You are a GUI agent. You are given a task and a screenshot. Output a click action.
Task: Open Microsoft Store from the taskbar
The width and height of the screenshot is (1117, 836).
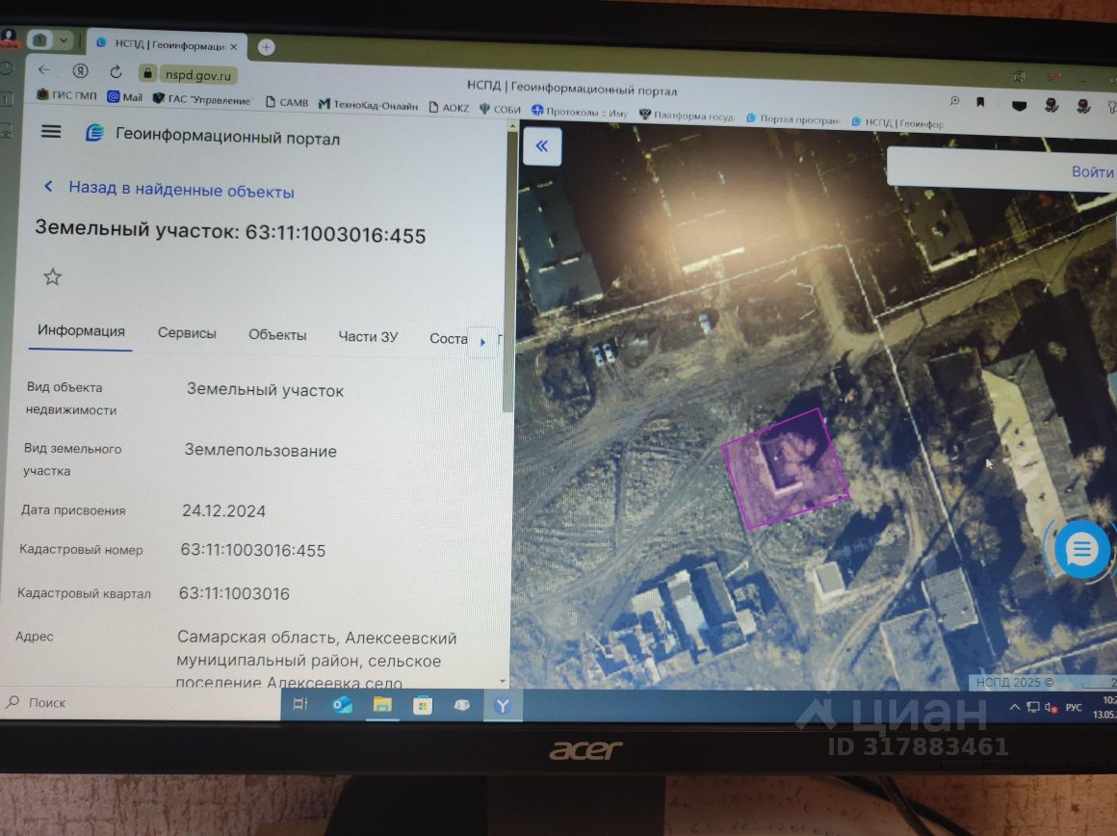pyautogui.click(x=423, y=706)
